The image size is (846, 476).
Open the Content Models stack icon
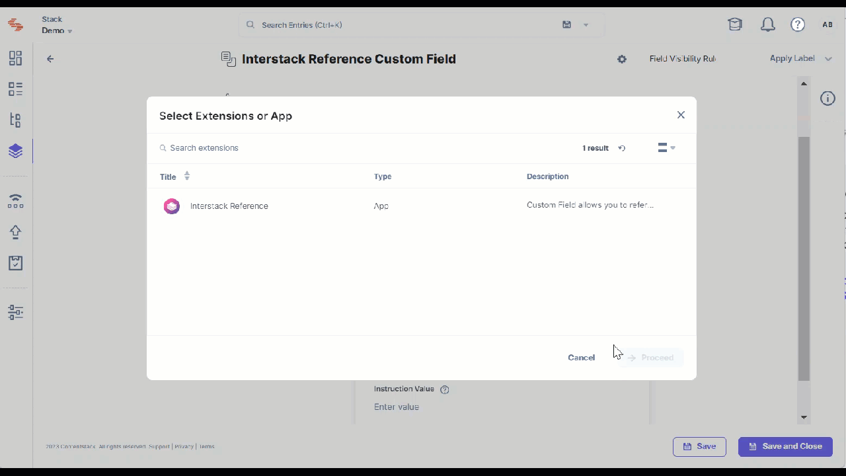click(15, 151)
